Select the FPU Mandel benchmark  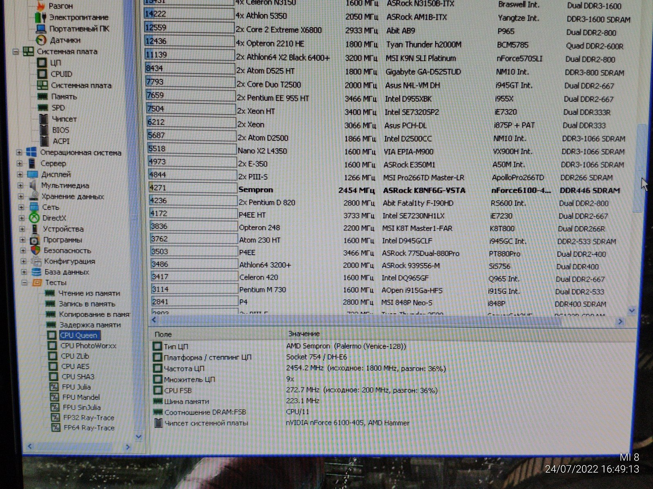click(81, 397)
